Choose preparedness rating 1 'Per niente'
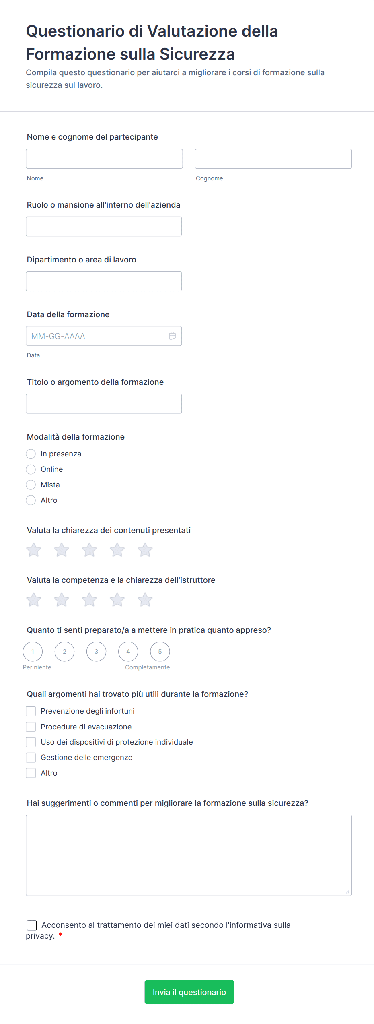 click(x=33, y=652)
